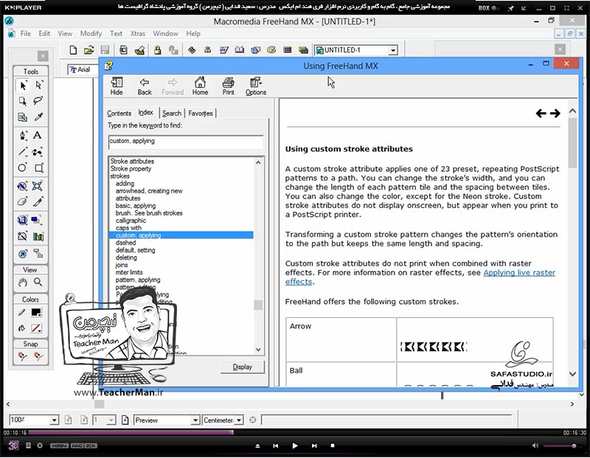Skip to previous track in KMPlayer
The height and width of the screenshot is (458, 590).
pyautogui.click(x=275, y=445)
